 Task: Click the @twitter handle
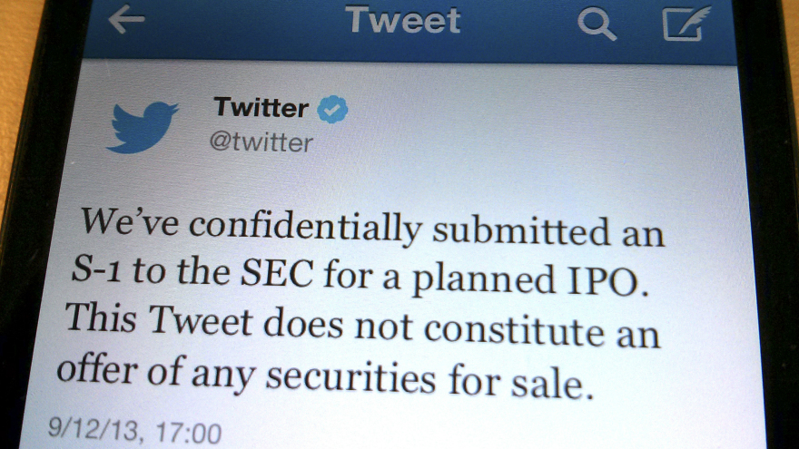click(261, 142)
